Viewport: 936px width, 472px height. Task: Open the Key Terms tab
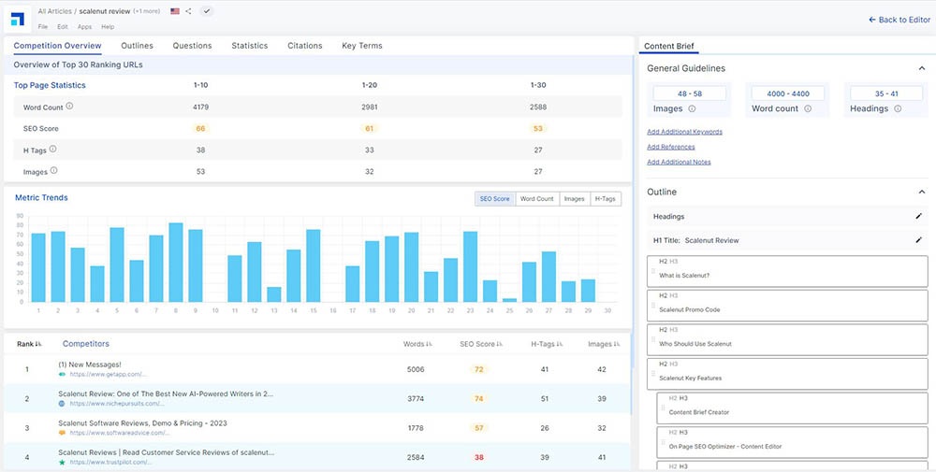(361, 46)
